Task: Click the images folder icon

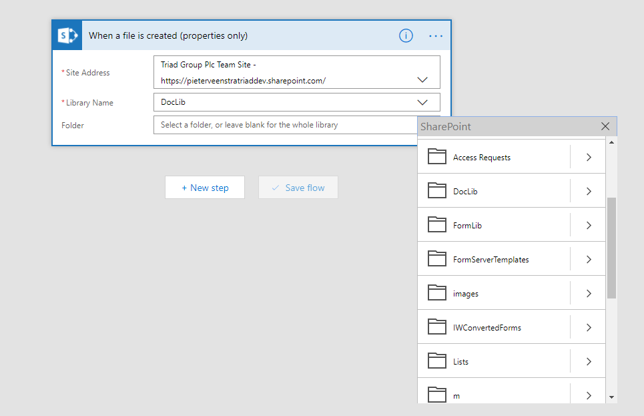Action: [436, 292]
